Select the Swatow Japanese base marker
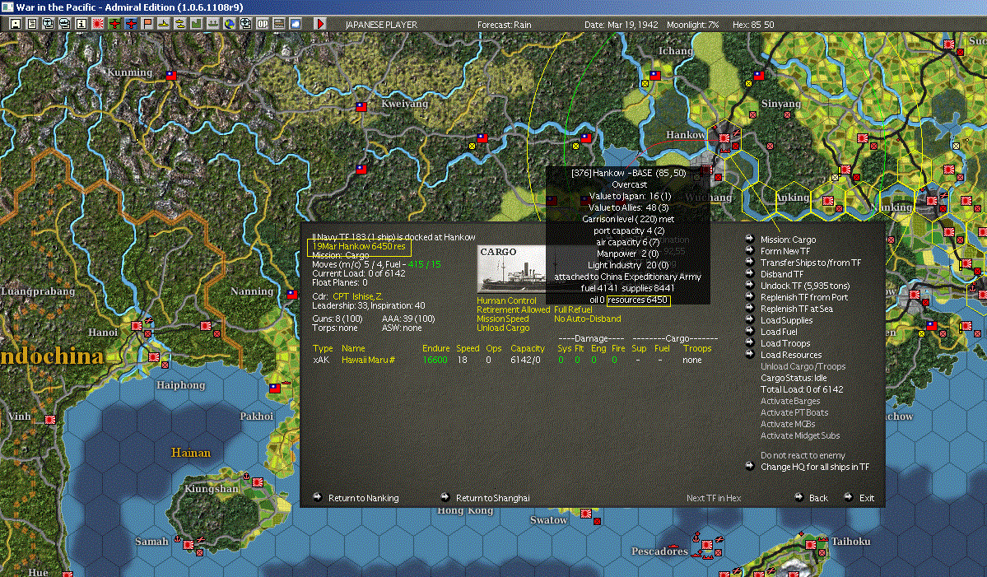Image resolution: width=987 pixels, height=577 pixels. [x=585, y=514]
